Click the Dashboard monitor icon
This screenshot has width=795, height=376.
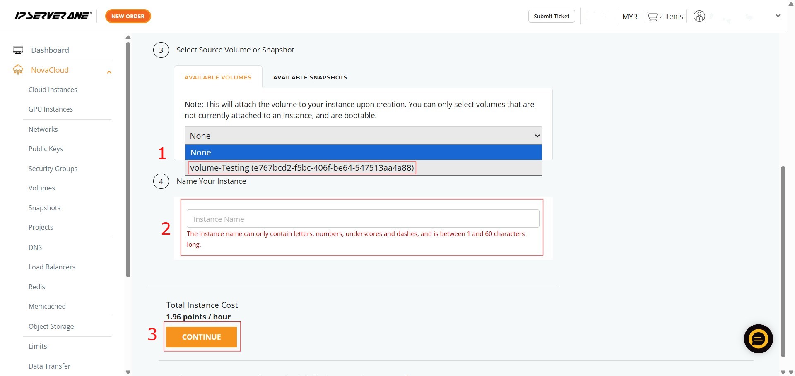tap(18, 50)
